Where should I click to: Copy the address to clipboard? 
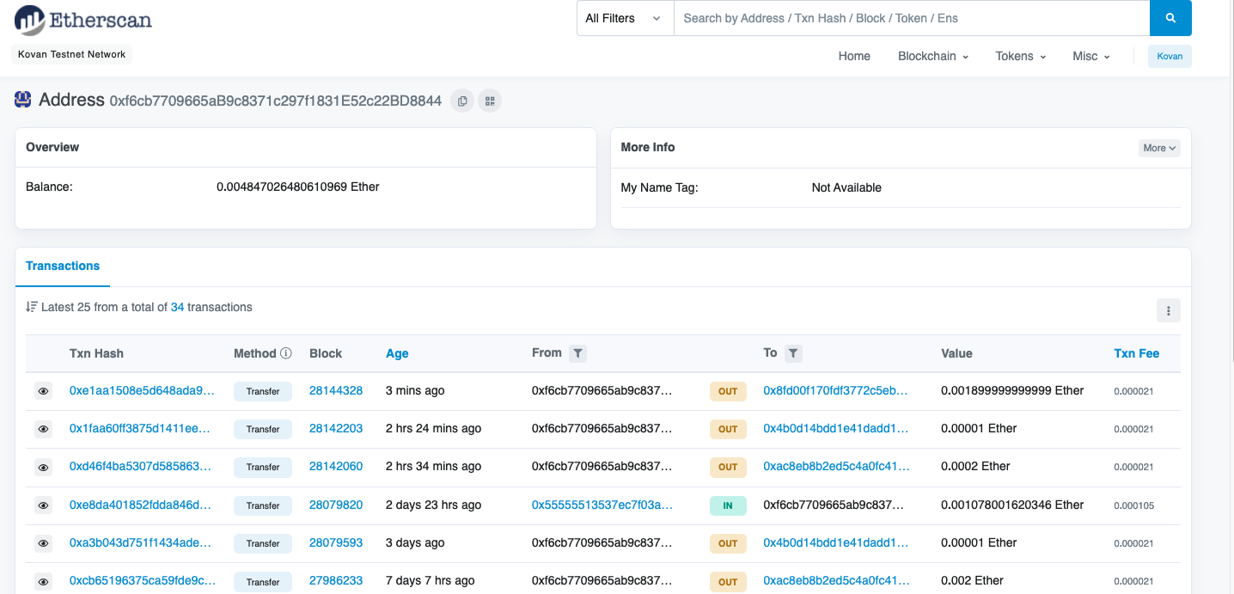click(x=462, y=101)
